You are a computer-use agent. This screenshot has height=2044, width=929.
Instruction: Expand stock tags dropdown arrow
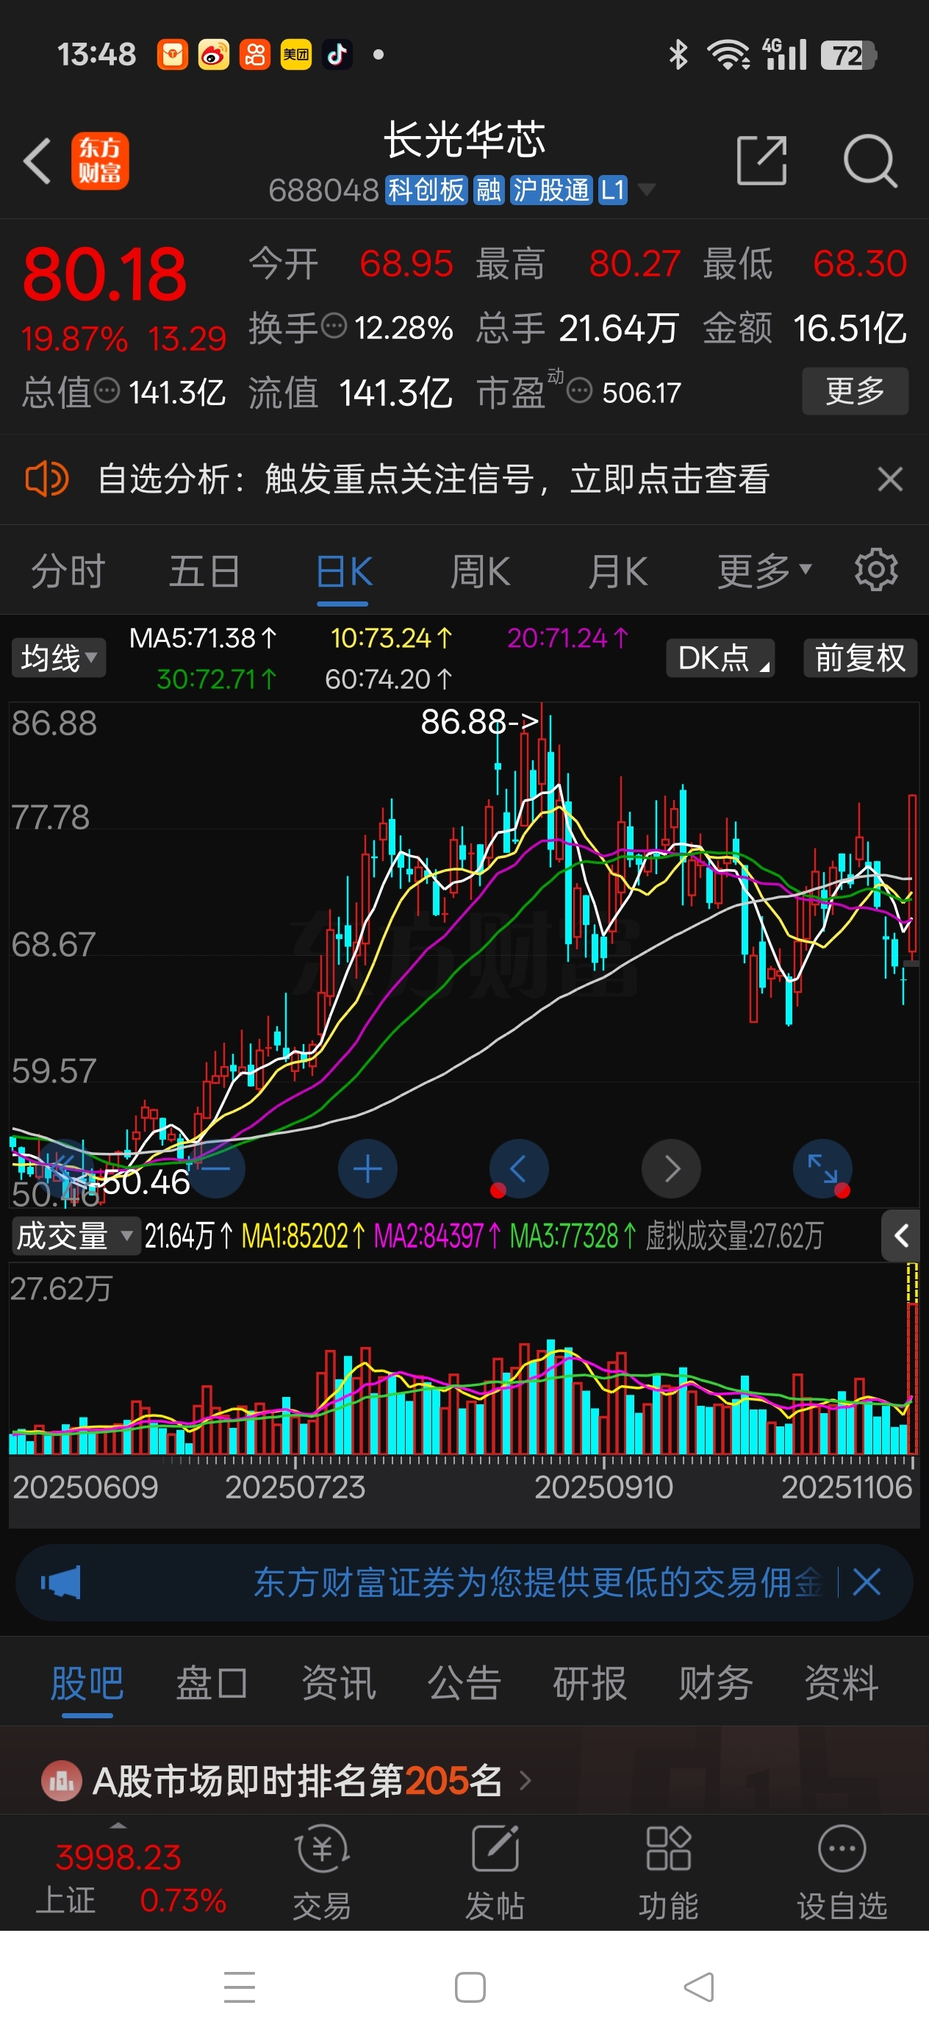pyautogui.click(x=647, y=190)
